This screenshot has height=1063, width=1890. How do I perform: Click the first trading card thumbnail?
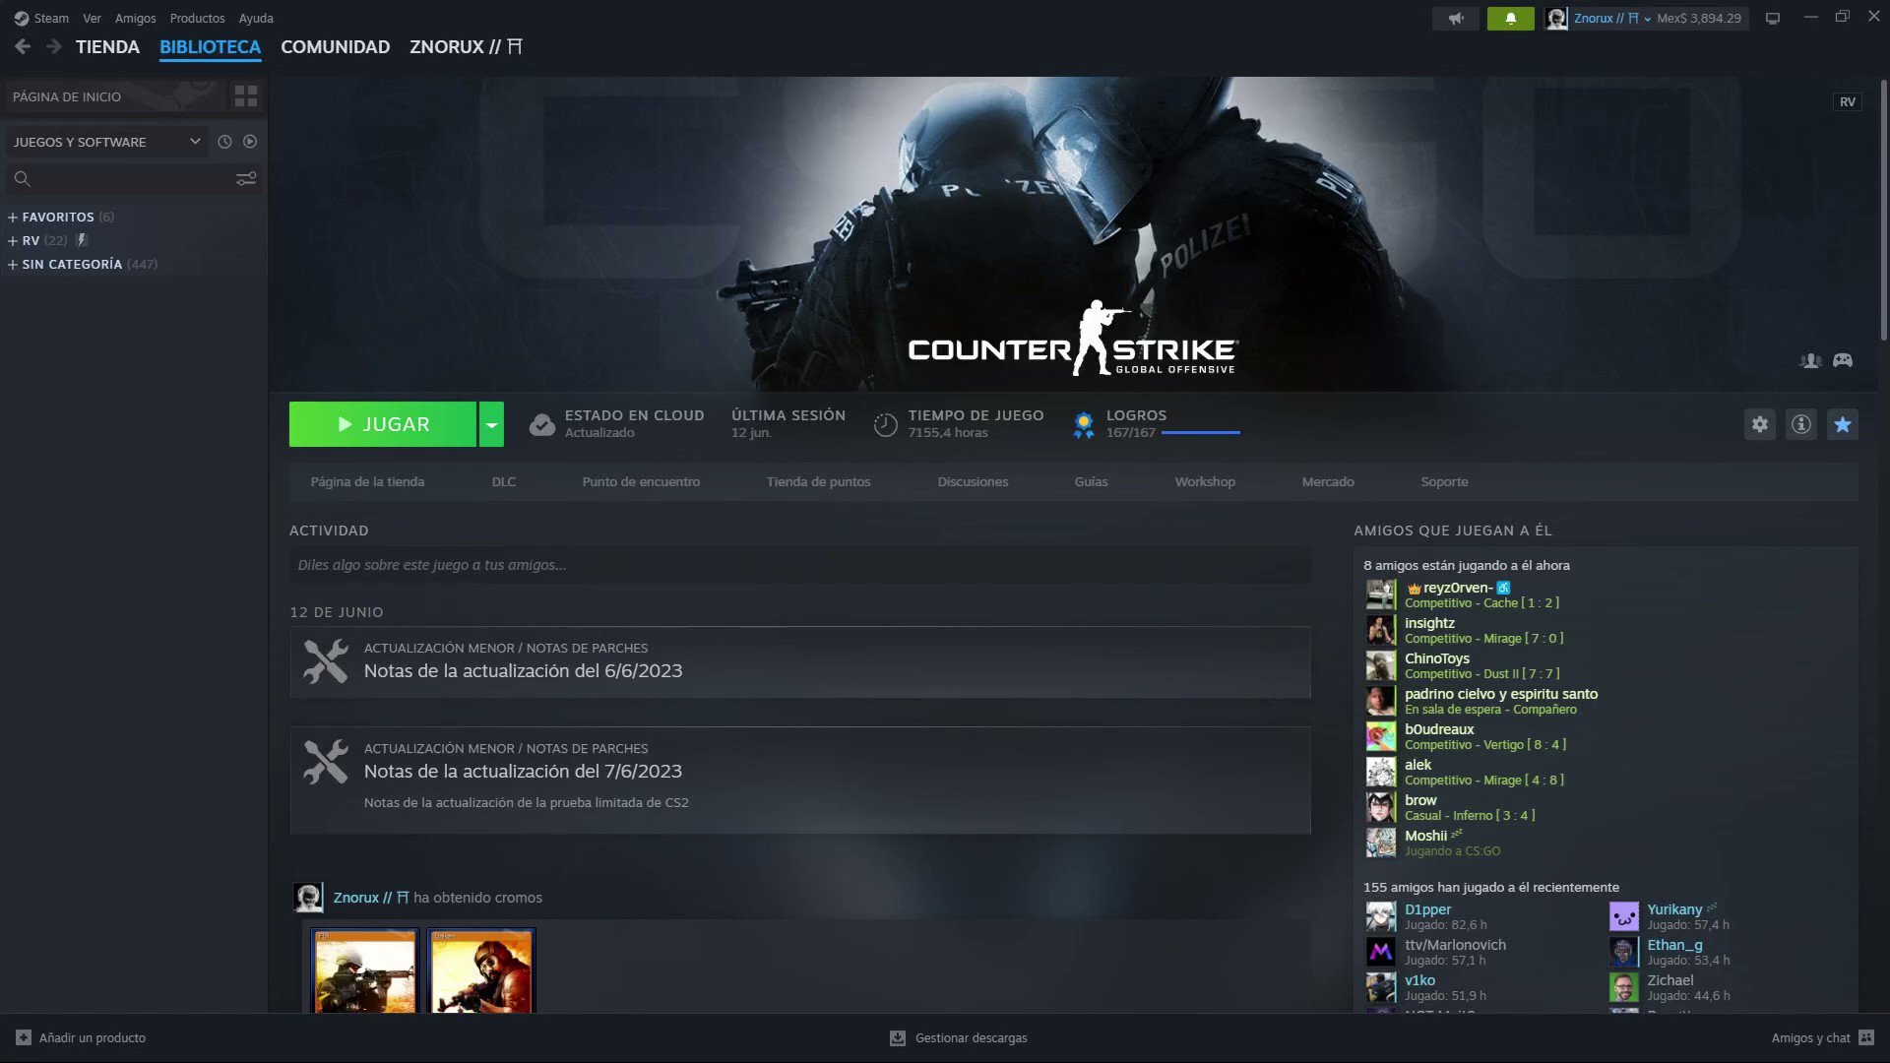(x=365, y=970)
